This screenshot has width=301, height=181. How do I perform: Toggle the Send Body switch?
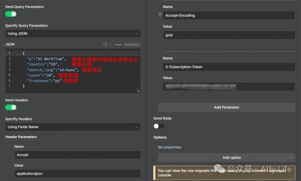pos(159,126)
